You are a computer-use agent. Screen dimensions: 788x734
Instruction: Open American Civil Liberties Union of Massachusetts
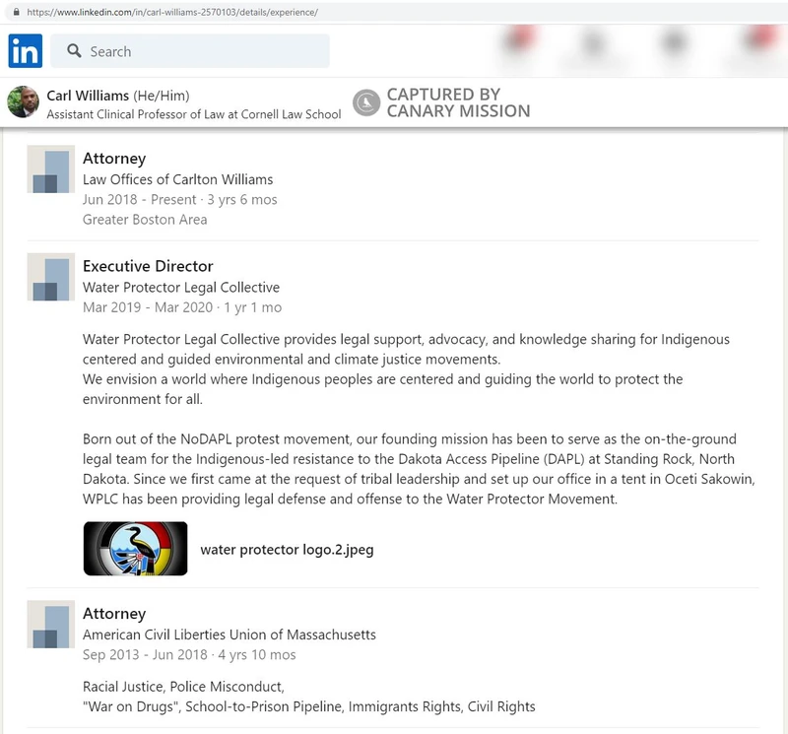pos(230,634)
